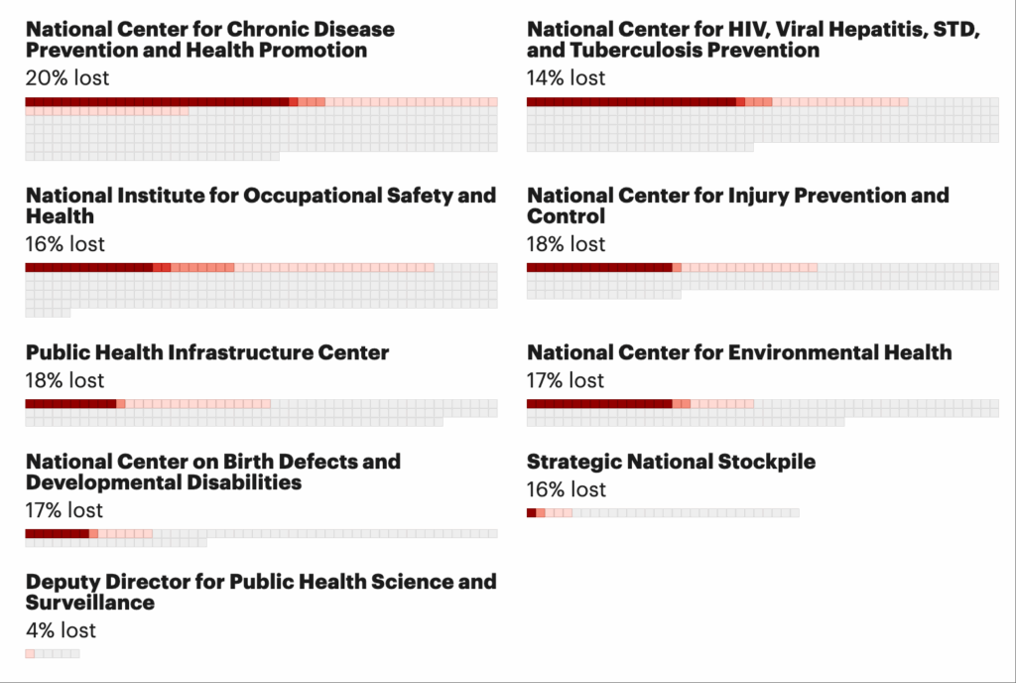Viewport: 1016px width, 683px height.
Task: Click the Public Health Infrastructure Center heading
Action: [x=207, y=352]
